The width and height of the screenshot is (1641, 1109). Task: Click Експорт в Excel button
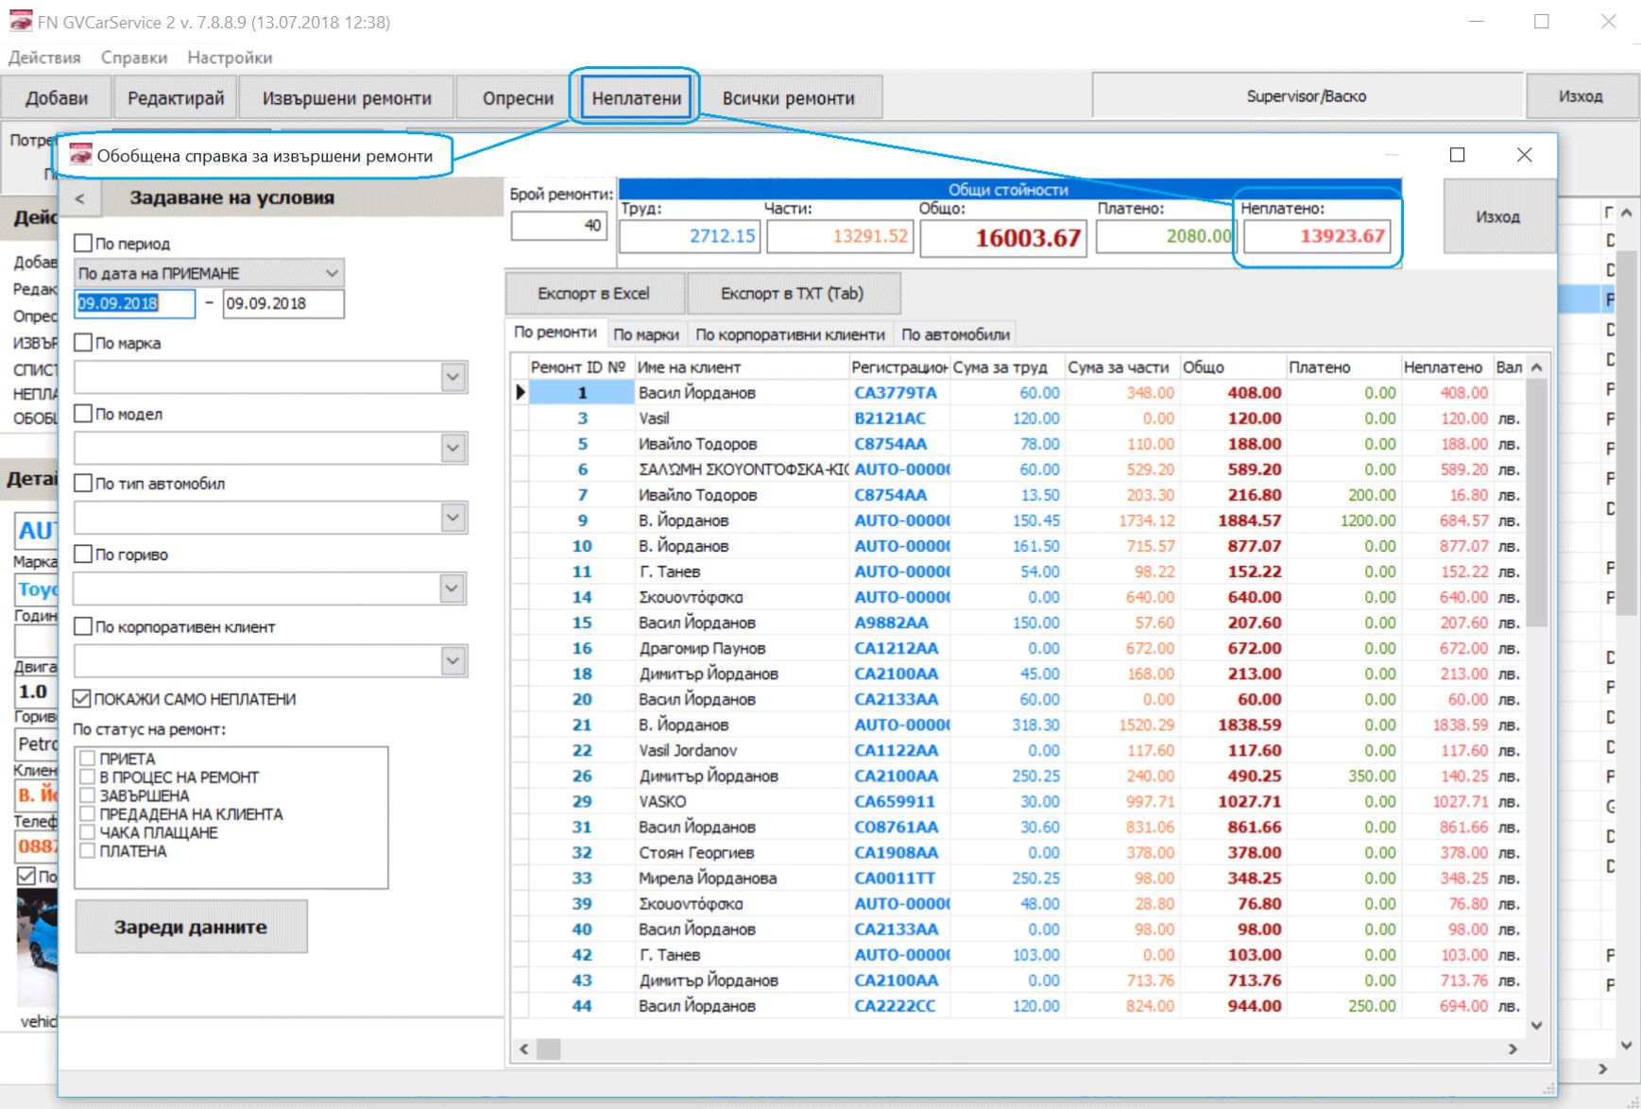tap(593, 294)
